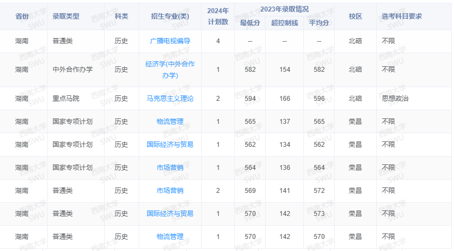Select the 重点马院 admission type cell
Image resolution: width=454 pixels, height=251 pixels.
tap(66, 99)
